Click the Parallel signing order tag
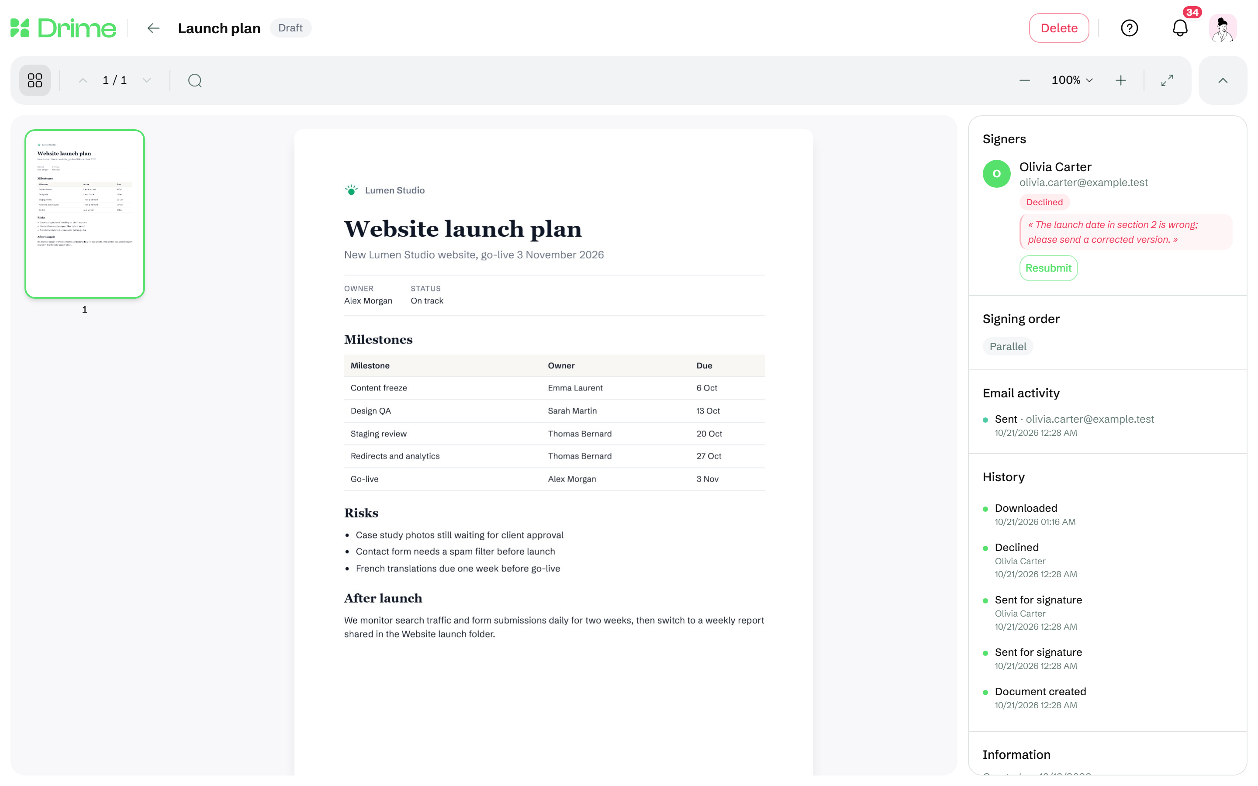This screenshot has height=786, width=1258. click(1007, 347)
